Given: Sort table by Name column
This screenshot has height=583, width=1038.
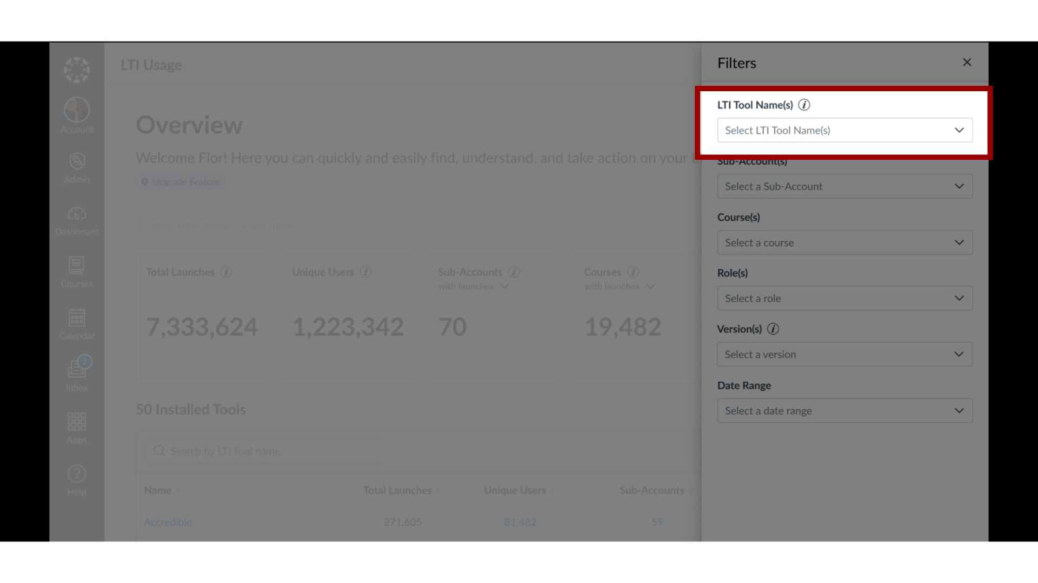Looking at the screenshot, I should (162, 490).
